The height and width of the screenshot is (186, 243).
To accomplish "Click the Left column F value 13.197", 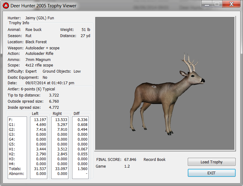I will 40,120.
